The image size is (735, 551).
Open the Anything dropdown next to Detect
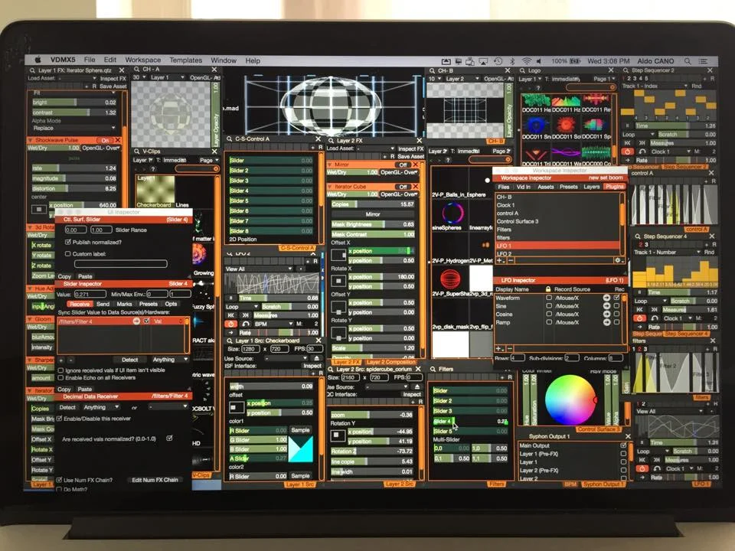[x=170, y=360]
